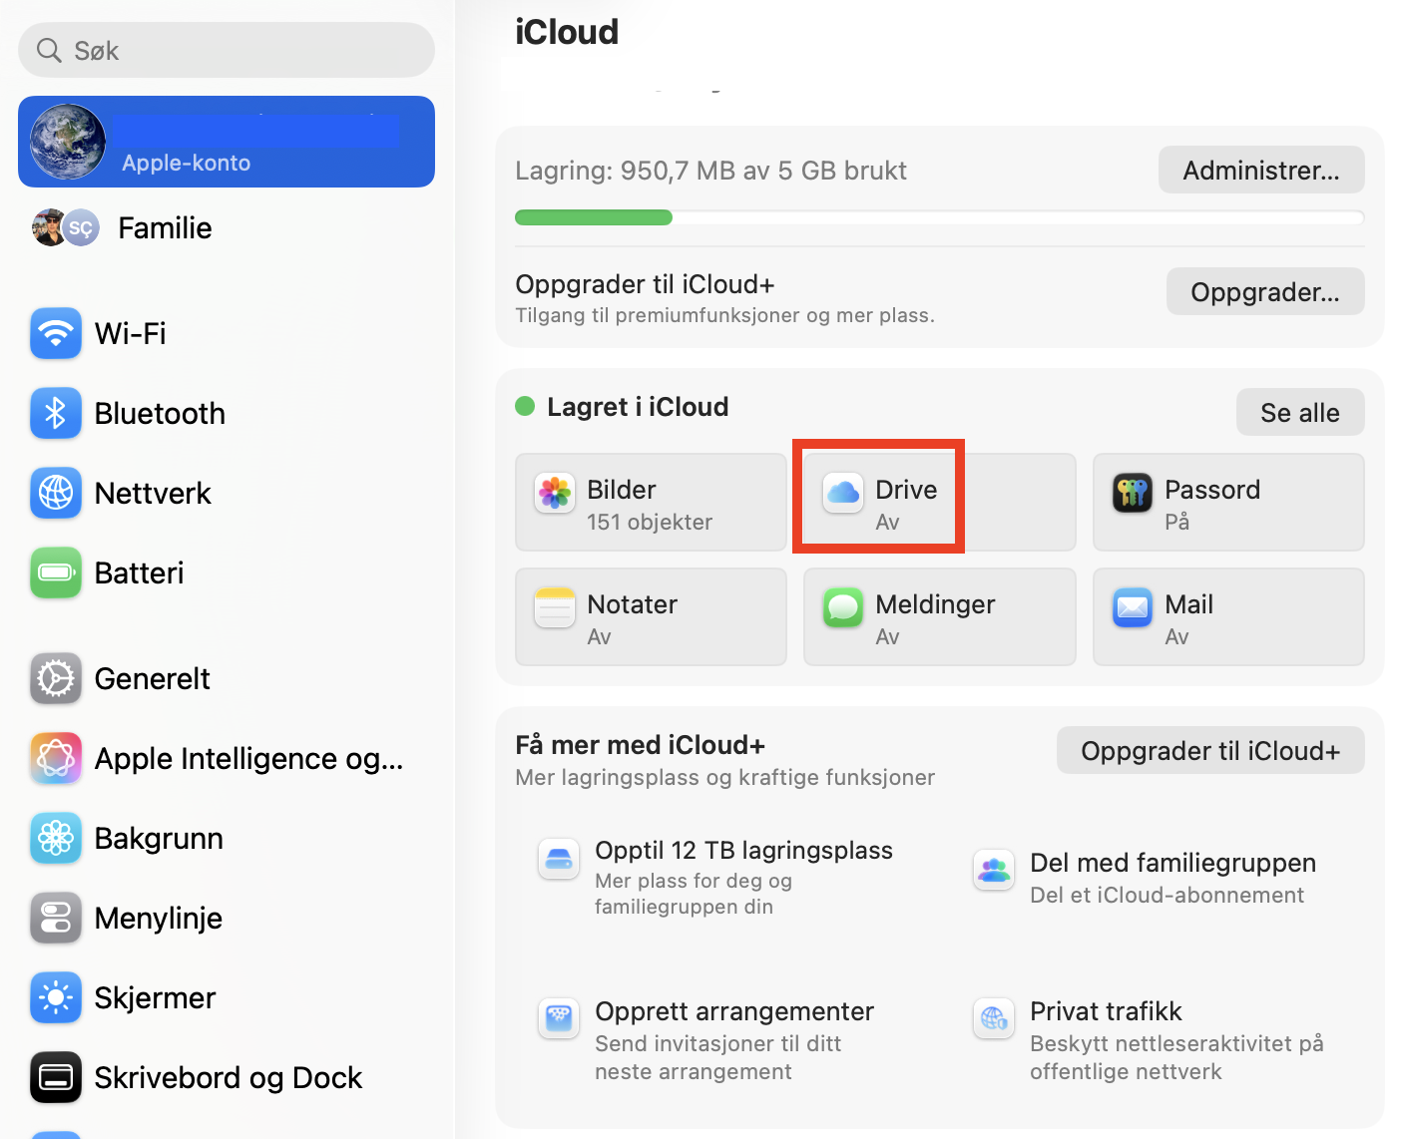The image size is (1403, 1139).
Task: Click Administrer storage button
Action: (x=1261, y=171)
